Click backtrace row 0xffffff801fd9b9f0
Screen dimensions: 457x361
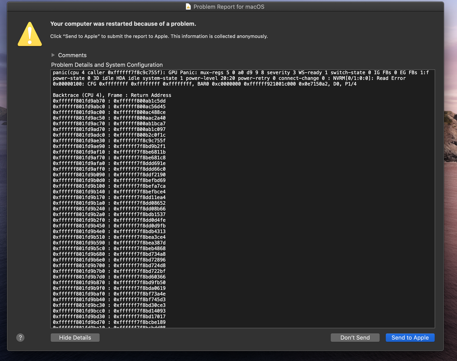point(109,288)
